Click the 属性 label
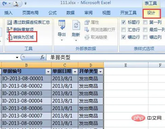Viewport: 165px width, 129px height. coord(95,22)
